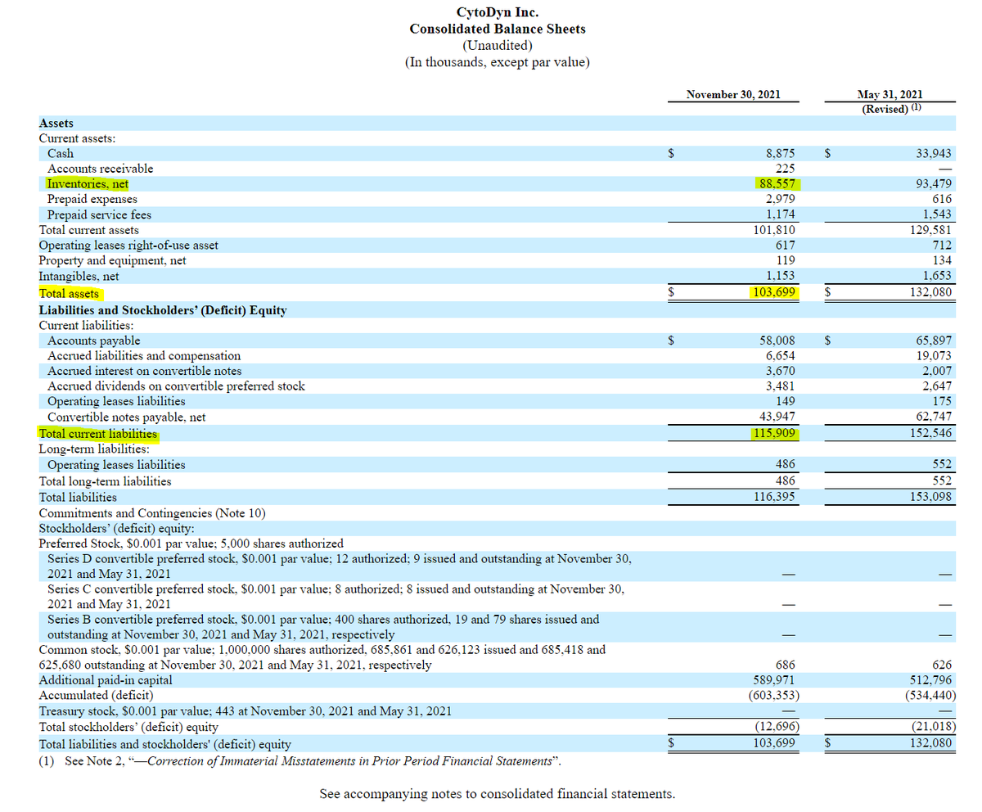
Task: Click 'Commitments and Contingencies (Note 10)' line
Action: pyautogui.click(x=153, y=513)
